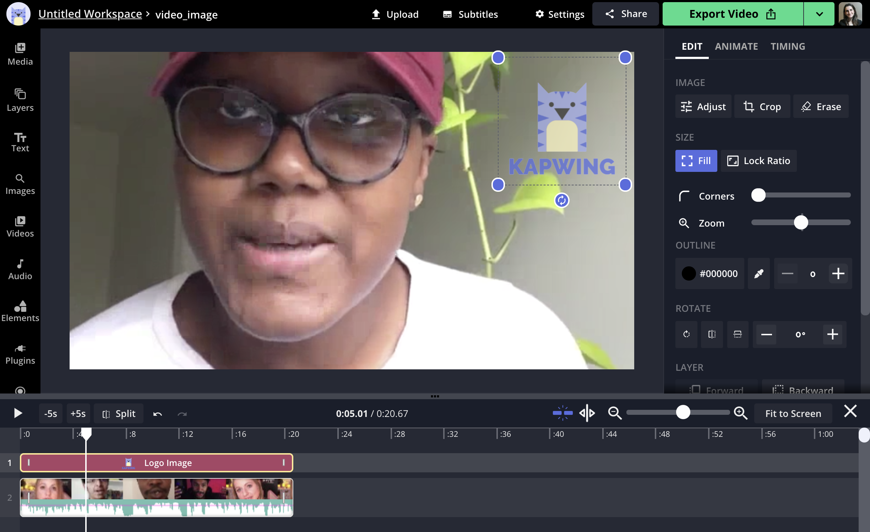Click the rotate 90 degrees icon
The image size is (870, 532).
click(686, 334)
